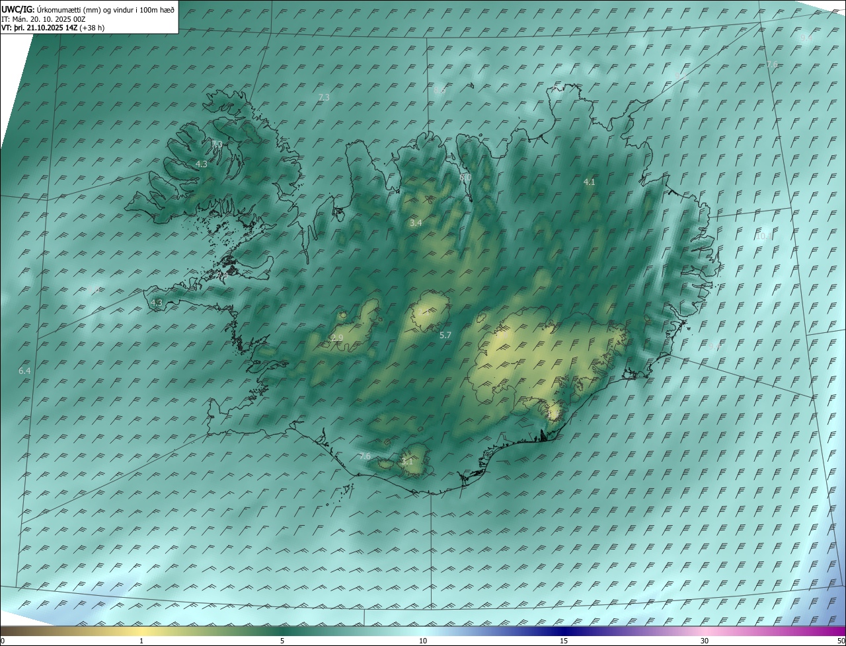Screen dimensions: 846x646
Task: Click the 10 tick on color scale
Action: click(423, 641)
